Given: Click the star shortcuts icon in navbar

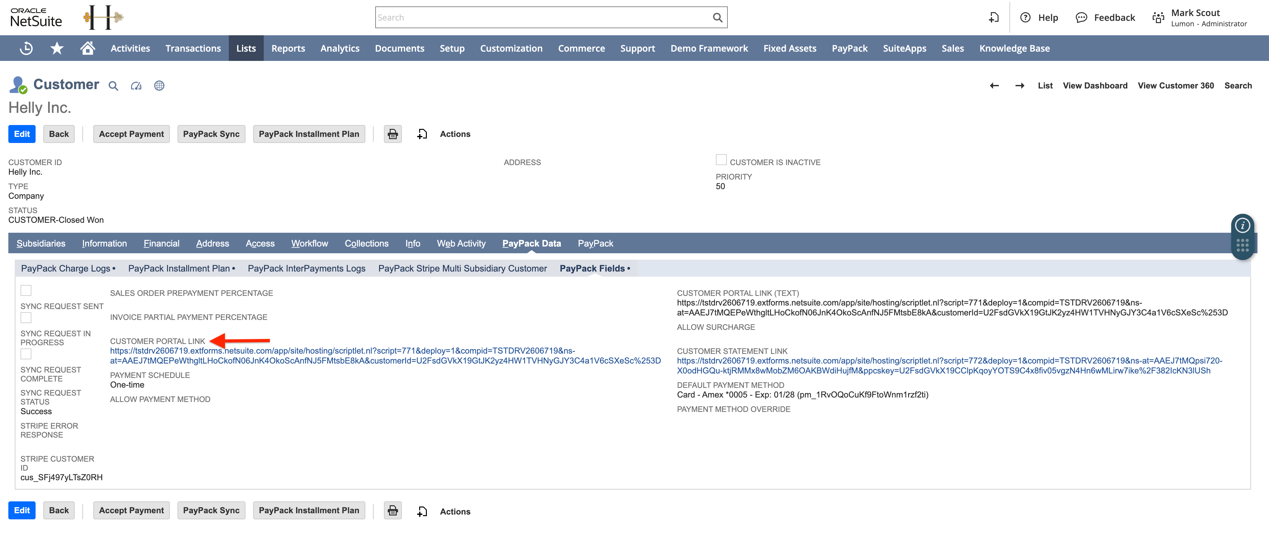Looking at the screenshot, I should (57, 48).
